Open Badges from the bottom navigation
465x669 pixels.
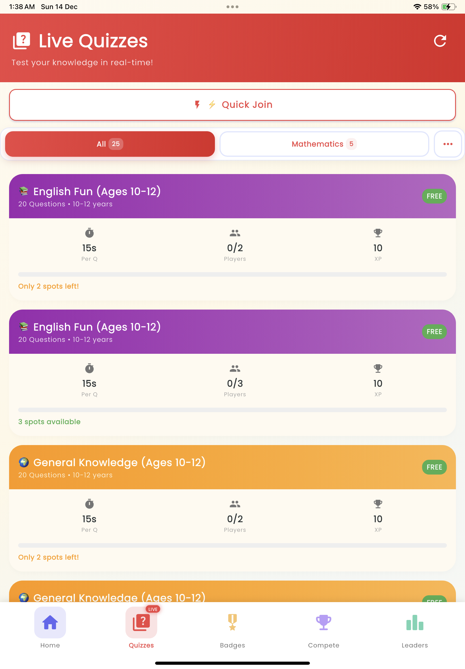(x=232, y=623)
